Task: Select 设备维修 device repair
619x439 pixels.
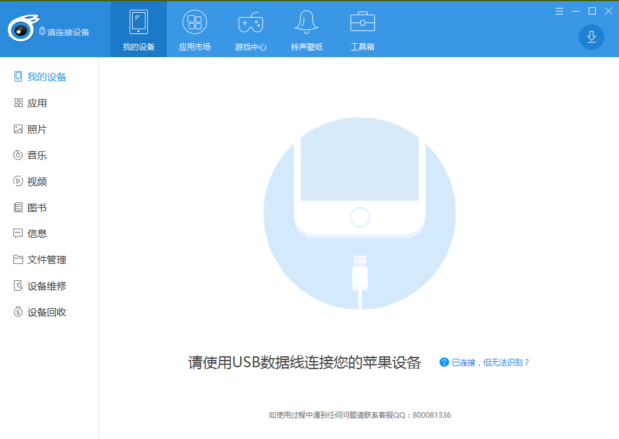Action: coord(40,286)
